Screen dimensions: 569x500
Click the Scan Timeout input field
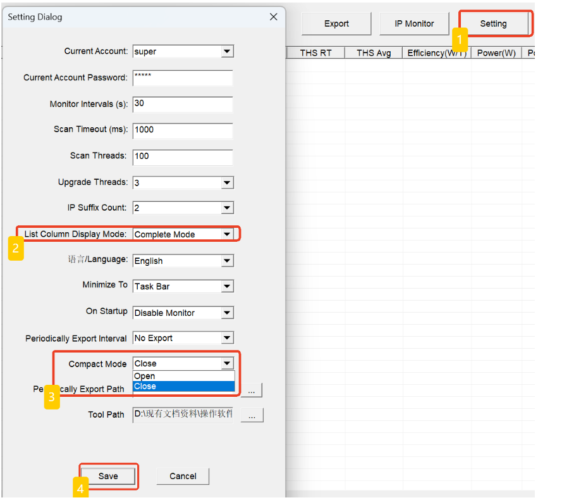coord(183,131)
